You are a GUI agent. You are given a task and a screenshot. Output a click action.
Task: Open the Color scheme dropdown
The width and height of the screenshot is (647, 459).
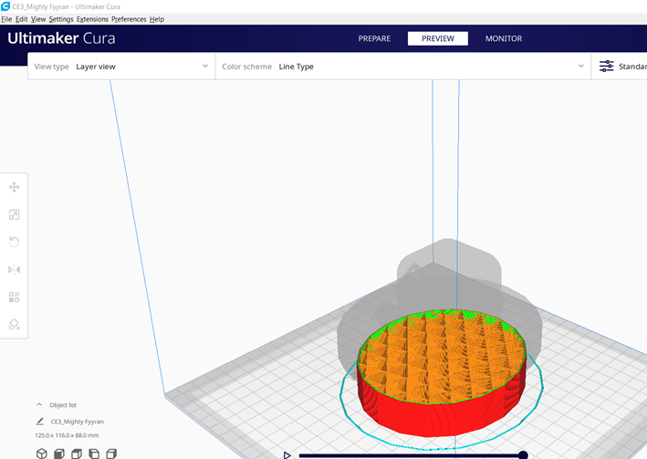[403, 67]
